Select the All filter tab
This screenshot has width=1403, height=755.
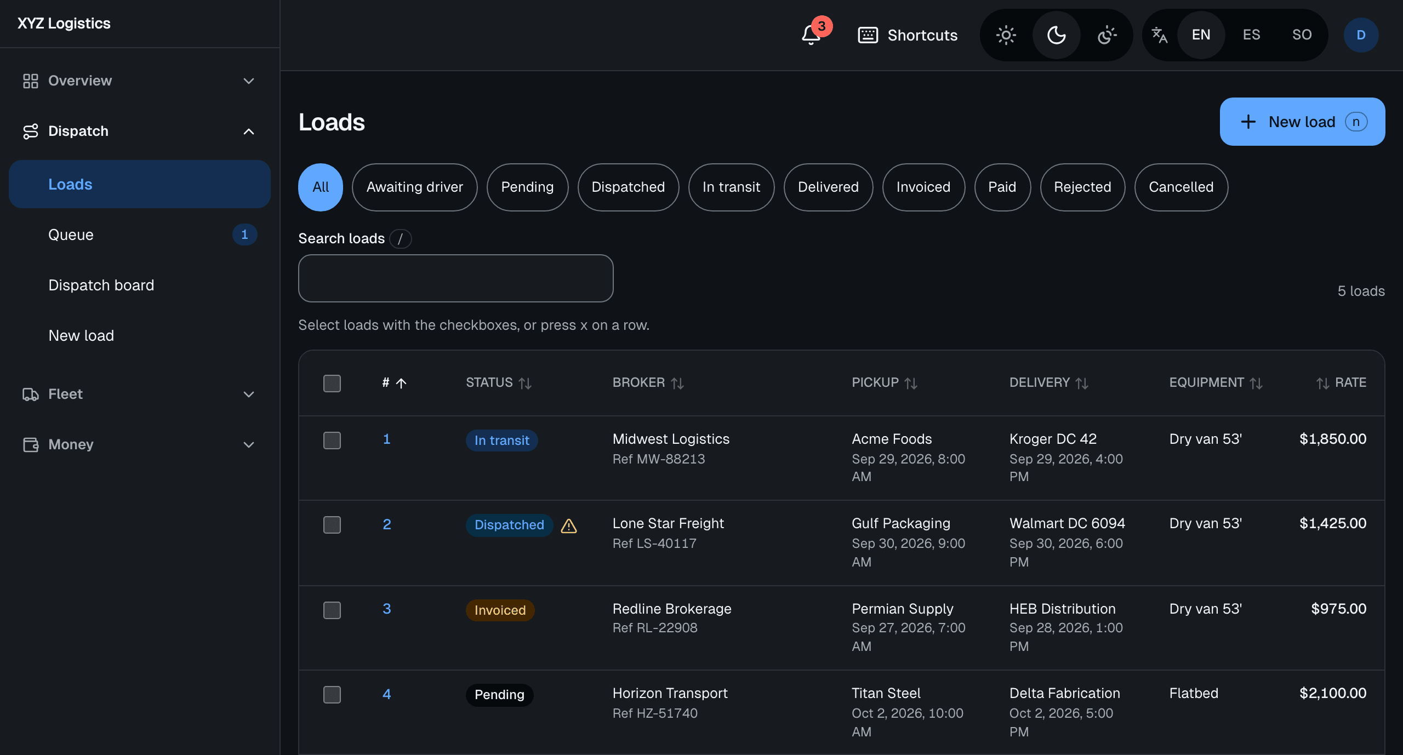321,187
